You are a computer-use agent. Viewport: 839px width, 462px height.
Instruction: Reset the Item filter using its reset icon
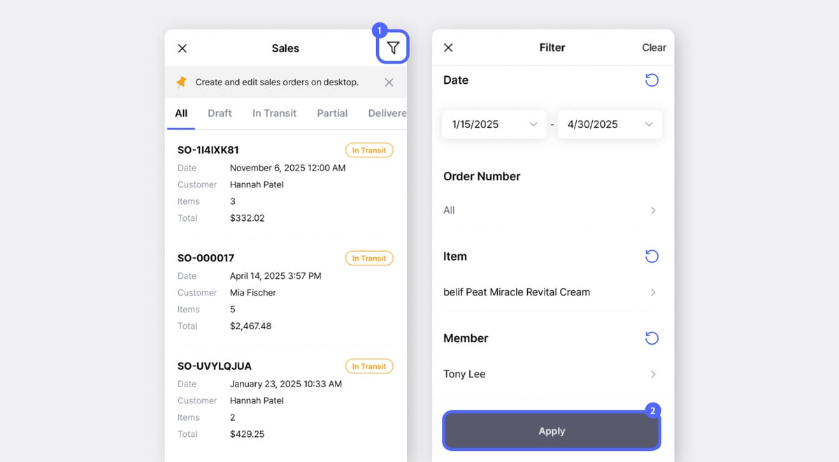[652, 256]
